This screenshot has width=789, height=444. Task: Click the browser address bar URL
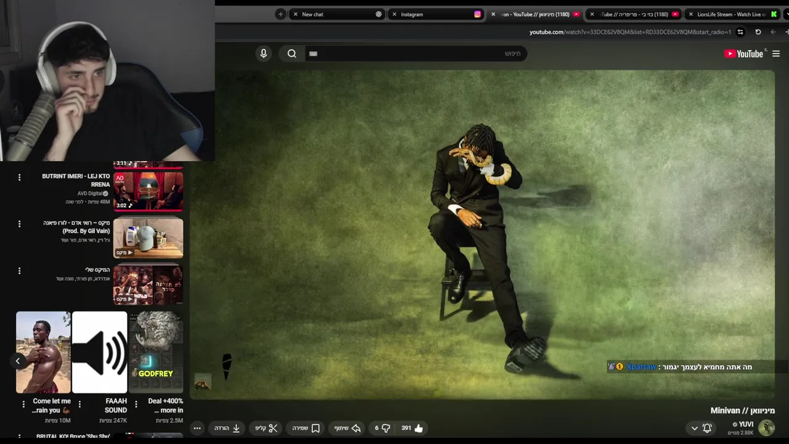pos(630,32)
